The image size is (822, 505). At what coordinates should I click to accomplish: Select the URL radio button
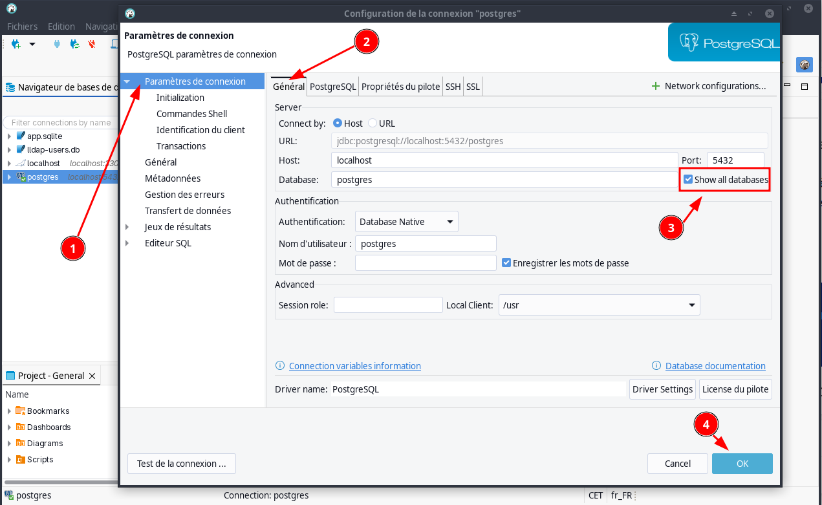[x=373, y=124]
